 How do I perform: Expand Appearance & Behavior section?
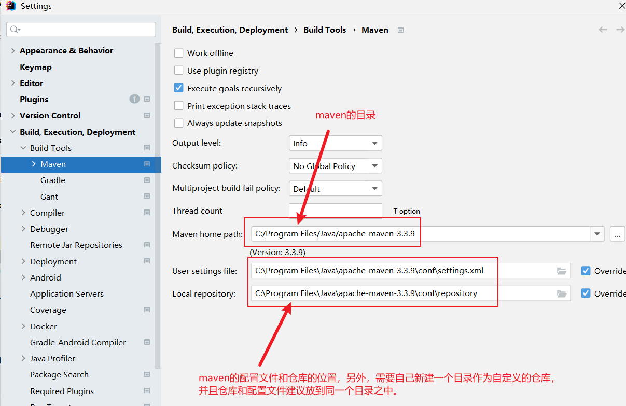pyautogui.click(x=13, y=50)
